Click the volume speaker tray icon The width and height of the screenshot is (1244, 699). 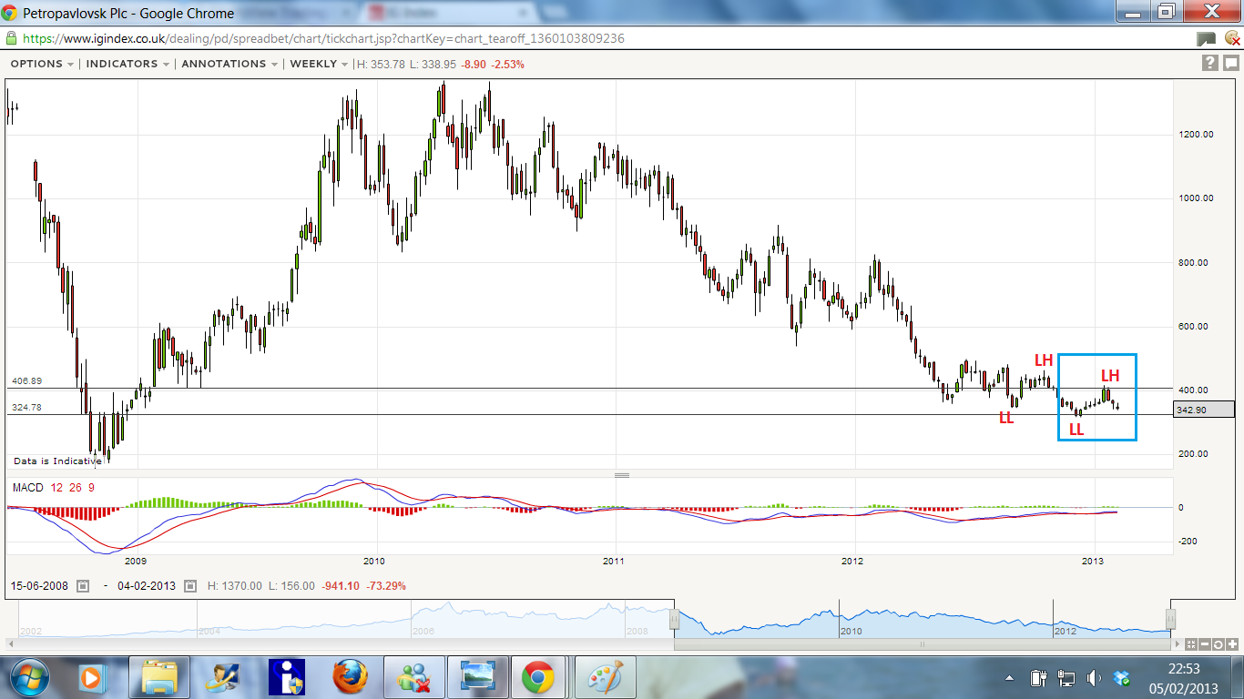click(x=1094, y=678)
